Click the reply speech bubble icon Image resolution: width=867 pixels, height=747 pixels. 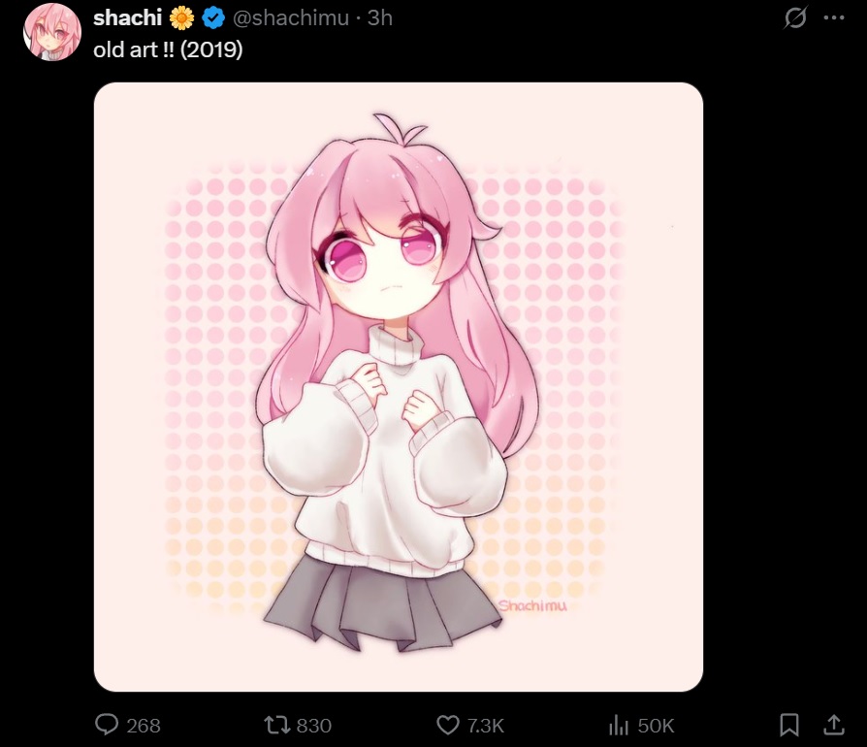click(106, 725)
